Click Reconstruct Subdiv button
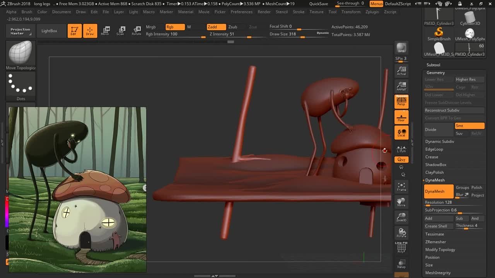495x278 pixels. tap(454, 110)
